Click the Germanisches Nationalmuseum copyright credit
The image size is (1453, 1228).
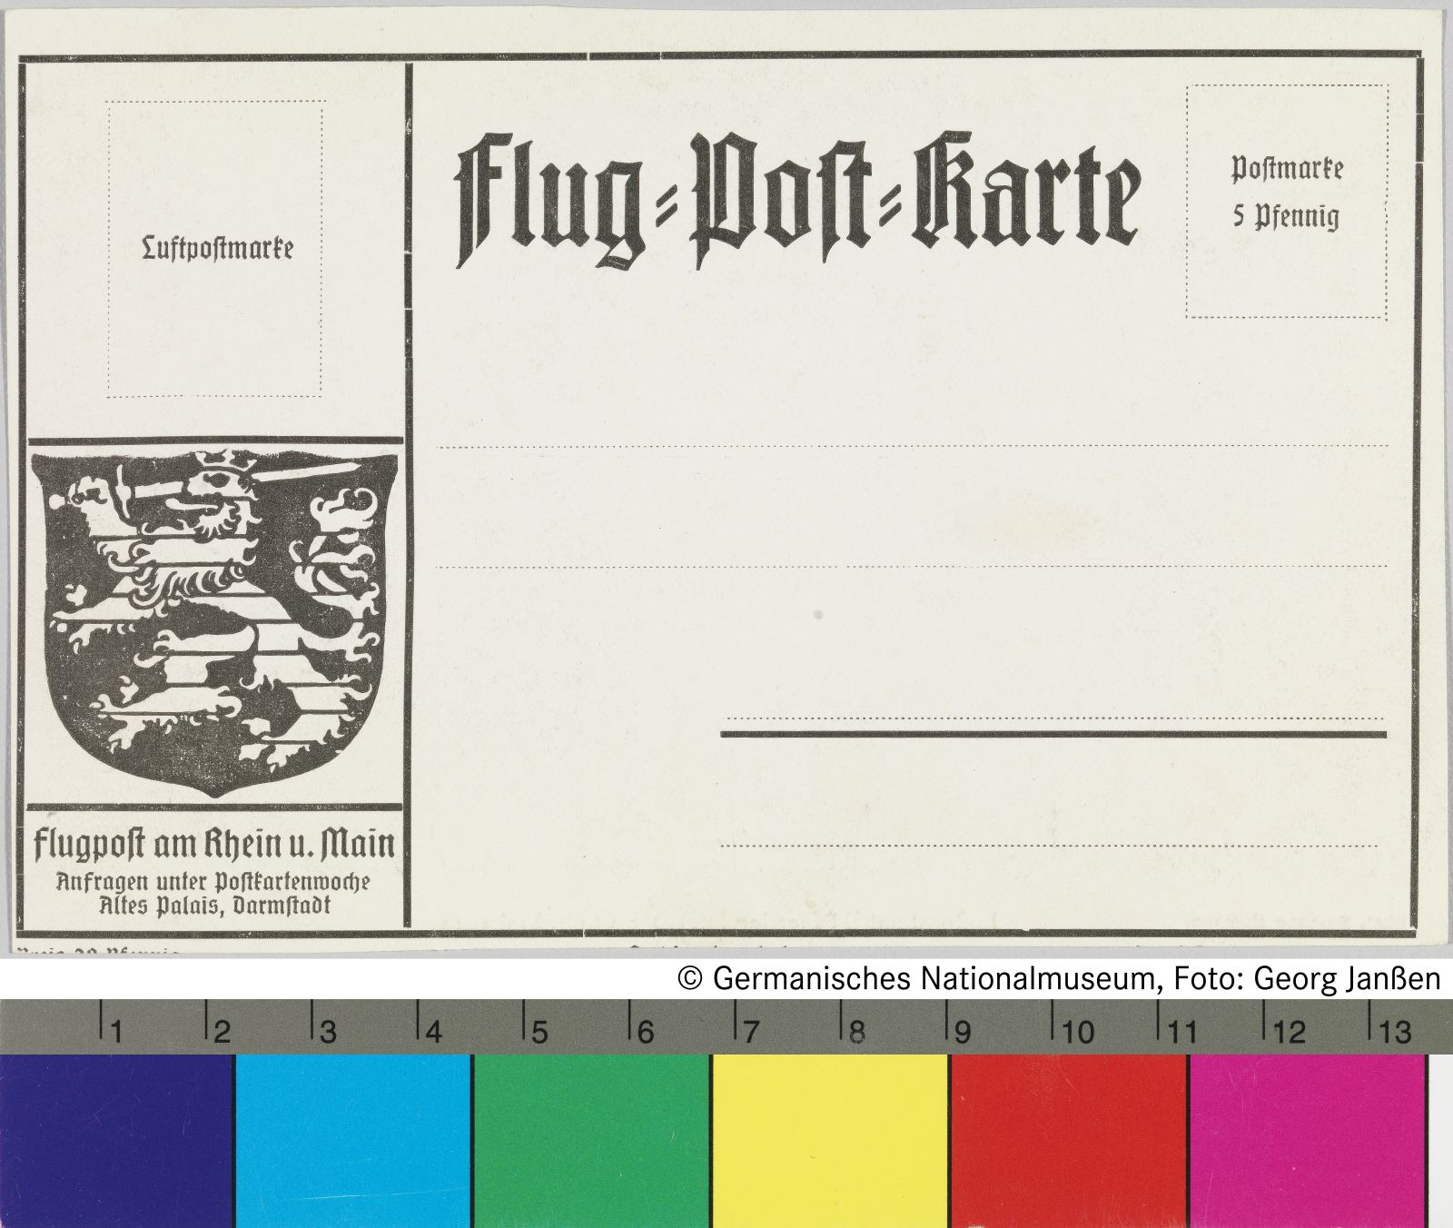point(1059,978)
